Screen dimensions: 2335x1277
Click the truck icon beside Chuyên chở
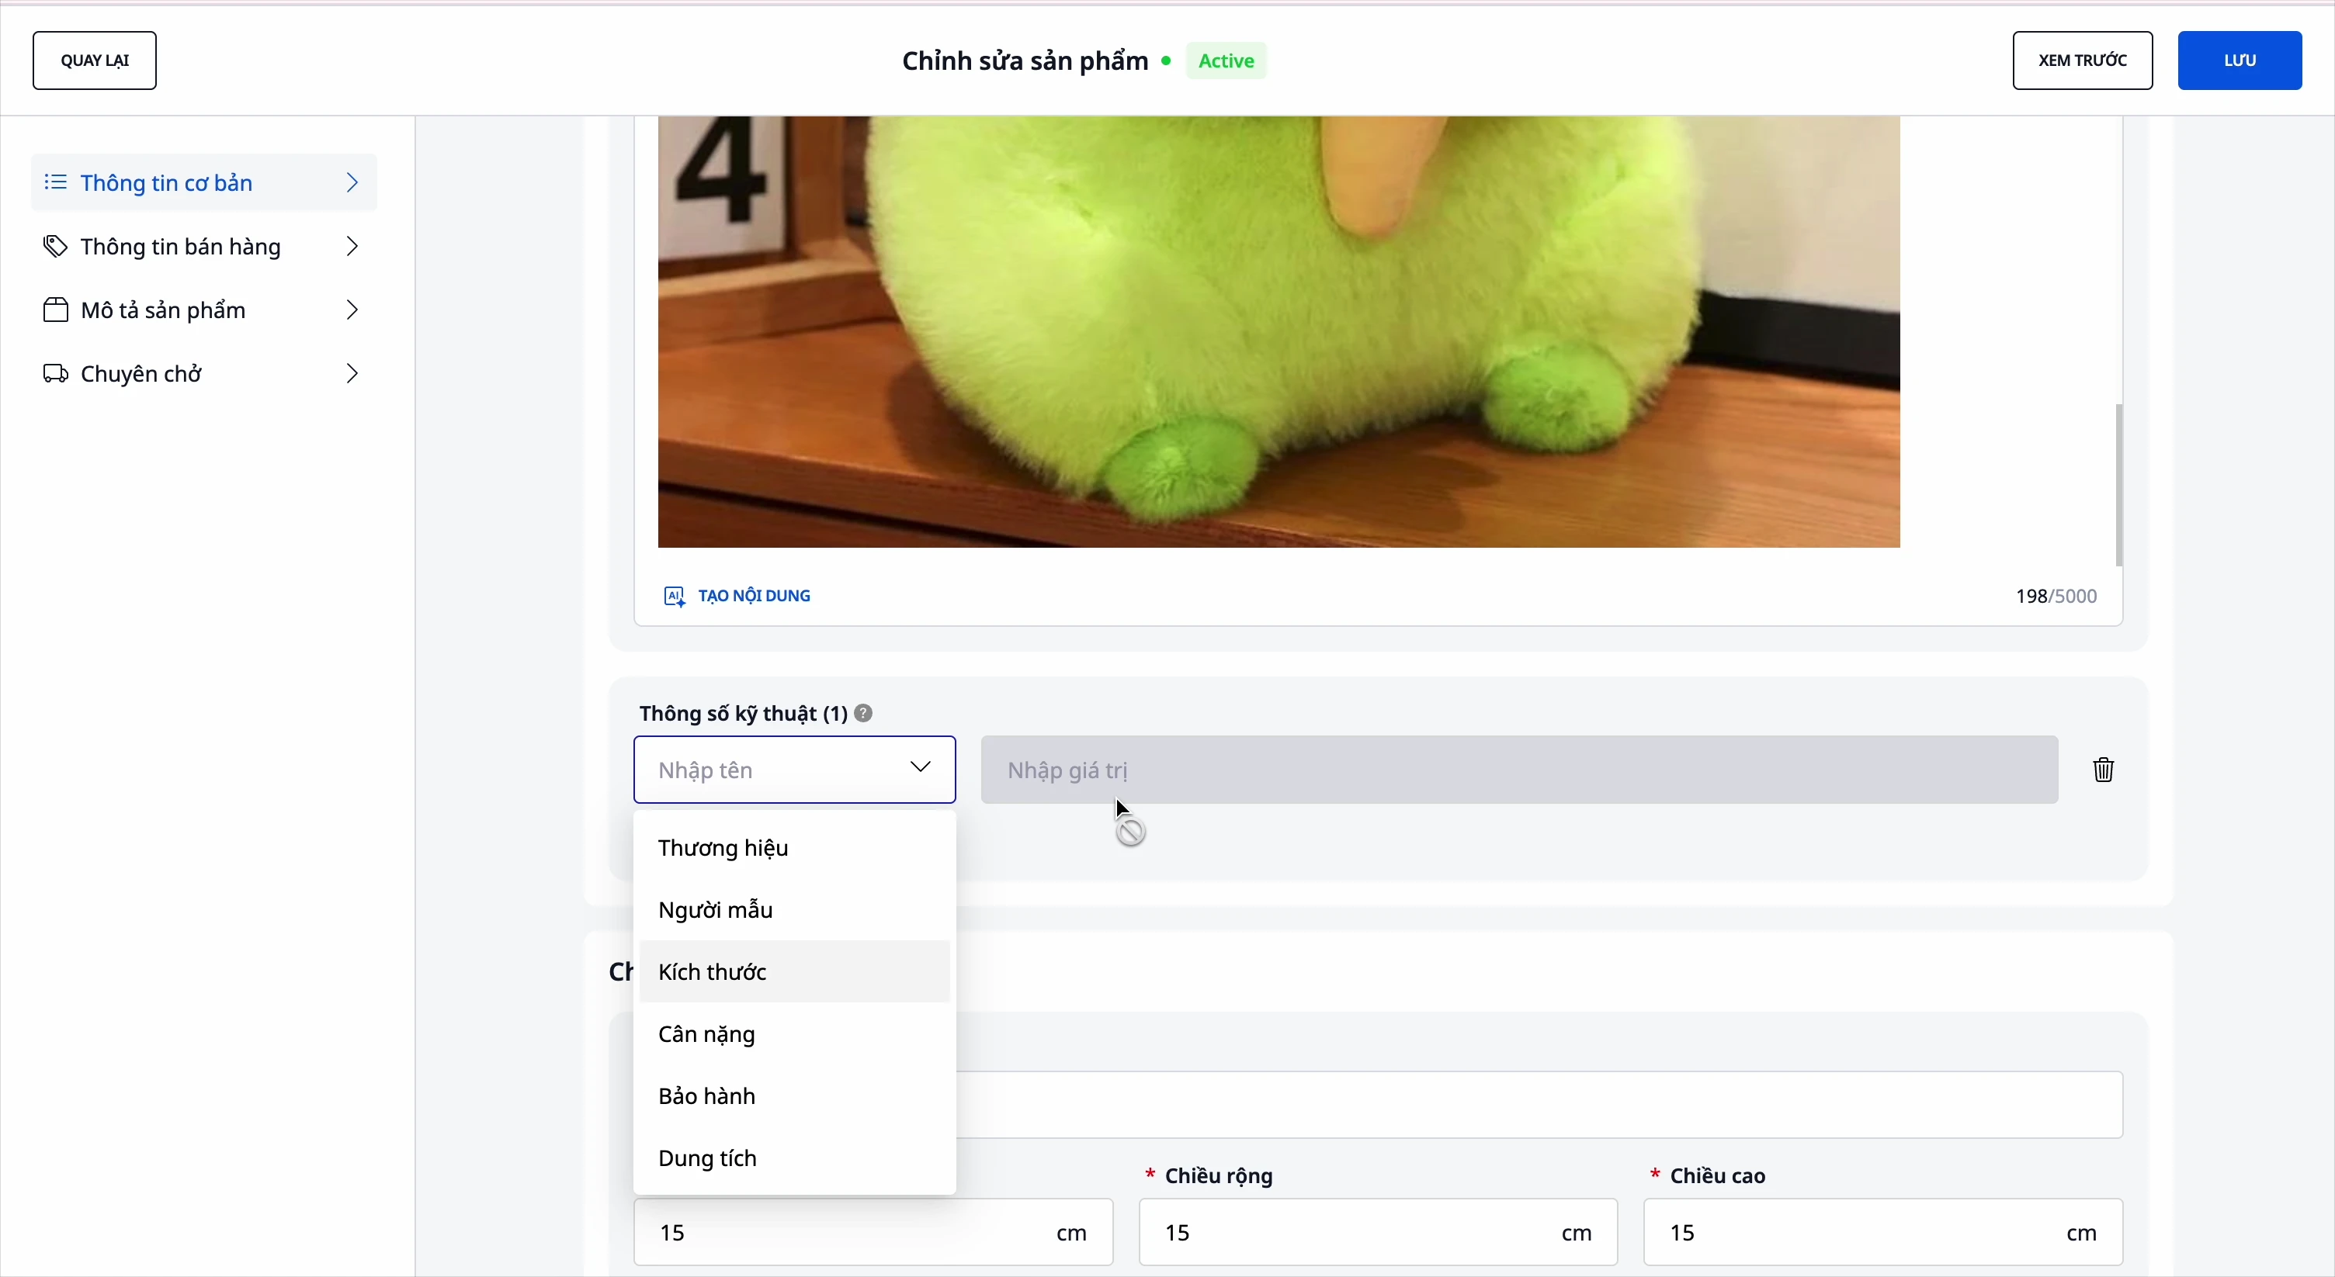coord(55,374)
